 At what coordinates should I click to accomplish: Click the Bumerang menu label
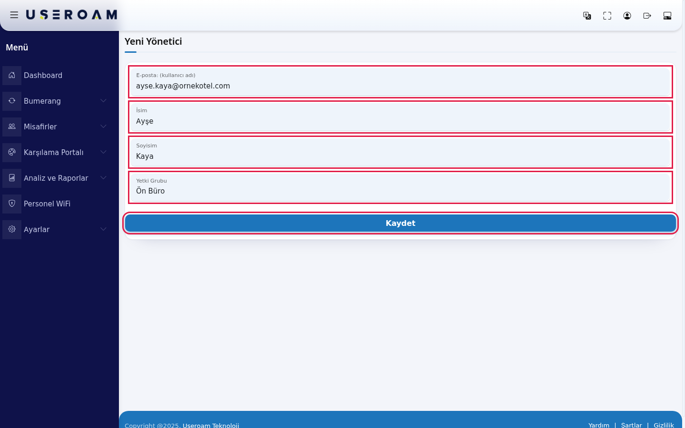click(x=42, y=101)
